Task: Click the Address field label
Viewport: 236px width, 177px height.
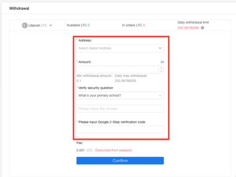Action: point(85,40)
